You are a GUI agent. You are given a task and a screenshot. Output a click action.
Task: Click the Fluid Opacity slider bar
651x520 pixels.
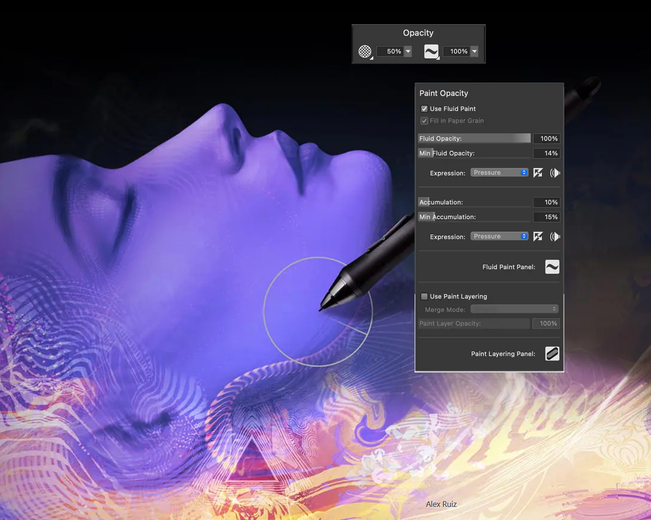[474, 138]
